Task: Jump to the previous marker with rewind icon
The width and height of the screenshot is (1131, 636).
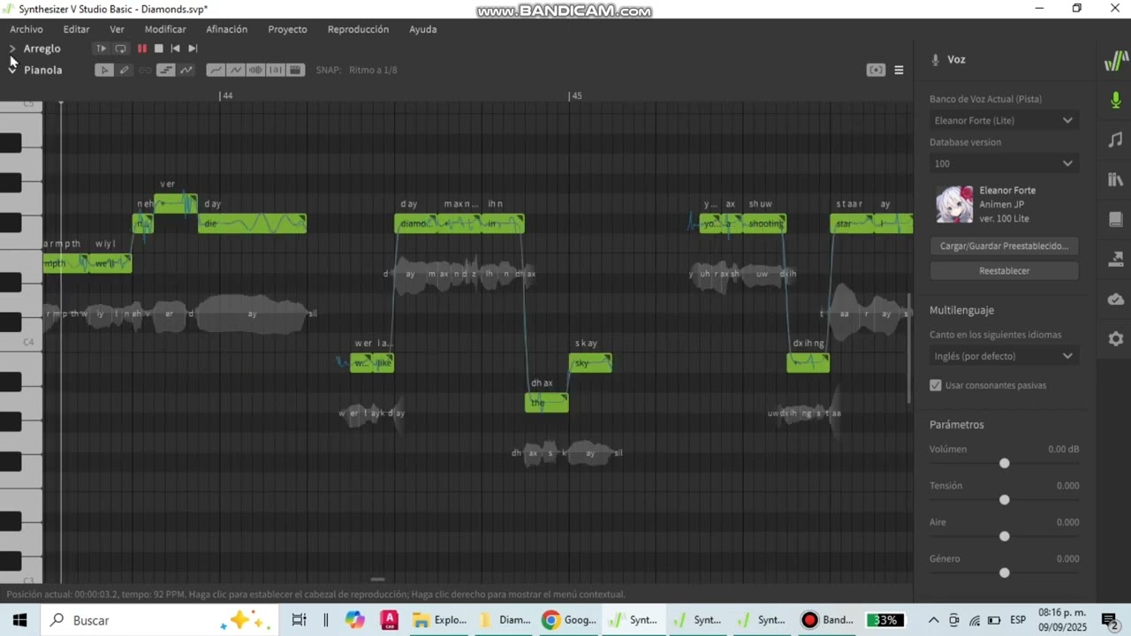Action: pos(175,49)
